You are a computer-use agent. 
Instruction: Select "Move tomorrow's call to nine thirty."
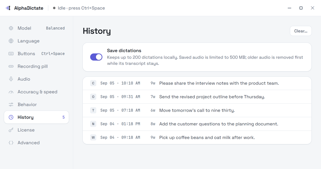click(x=197, y=110)
